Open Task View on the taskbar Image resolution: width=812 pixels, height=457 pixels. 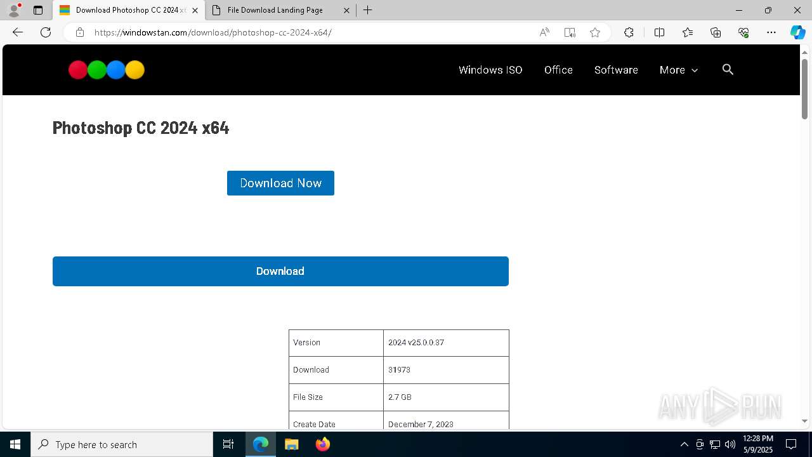click(x=228, y=444)
